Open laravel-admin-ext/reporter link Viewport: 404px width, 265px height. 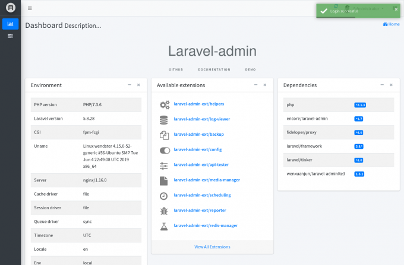tap(200, 210)
